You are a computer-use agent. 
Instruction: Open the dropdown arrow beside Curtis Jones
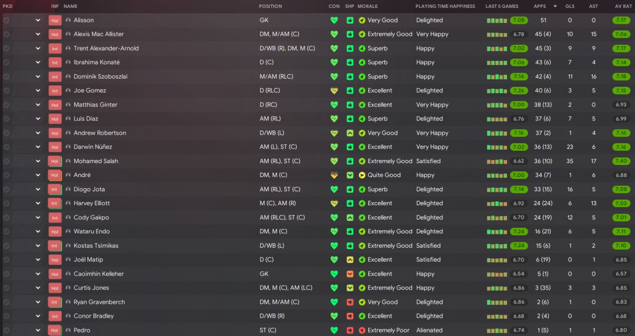38,288
